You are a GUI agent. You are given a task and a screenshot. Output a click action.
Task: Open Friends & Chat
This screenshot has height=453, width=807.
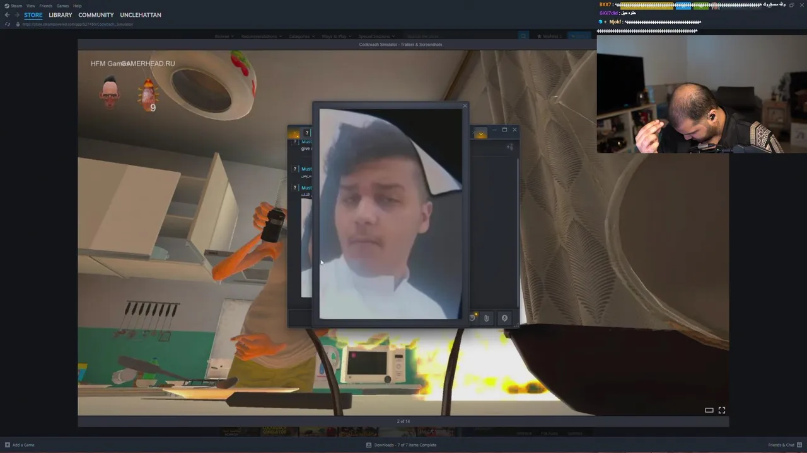tap(785, 445)
